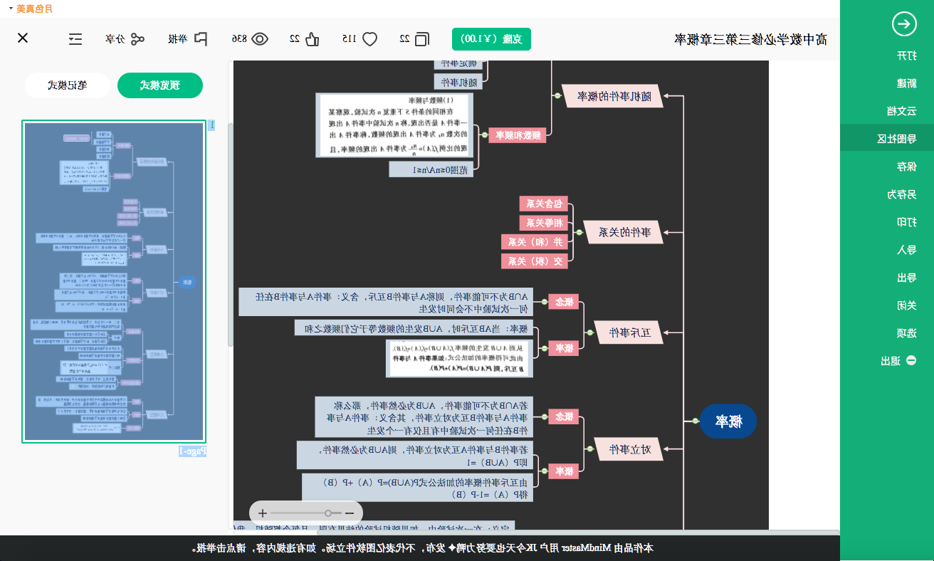
Task: Select the Page-1 thumbnail
Action: 114,281
